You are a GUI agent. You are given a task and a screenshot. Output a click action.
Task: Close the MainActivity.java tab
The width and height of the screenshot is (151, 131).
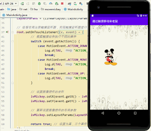click(x=30, y=15)
